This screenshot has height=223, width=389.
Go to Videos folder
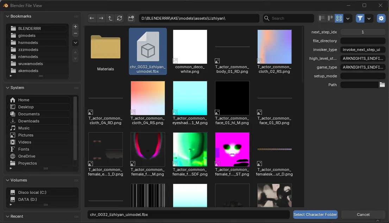click(40, 142)
